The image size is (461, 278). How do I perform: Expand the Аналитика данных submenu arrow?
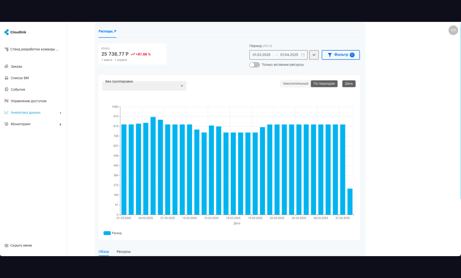tap(60, 113)
